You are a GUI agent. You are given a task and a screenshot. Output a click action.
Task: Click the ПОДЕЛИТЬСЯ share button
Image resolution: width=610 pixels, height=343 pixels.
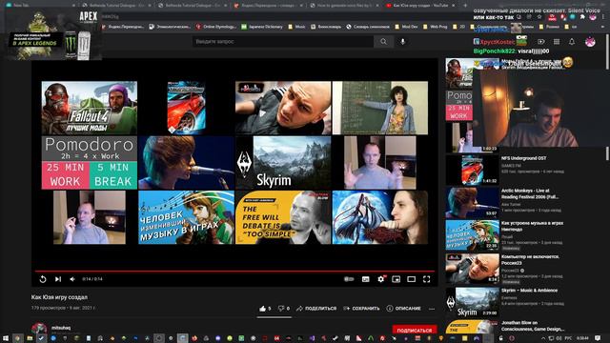pyautogui.click(x=316, y=309)
